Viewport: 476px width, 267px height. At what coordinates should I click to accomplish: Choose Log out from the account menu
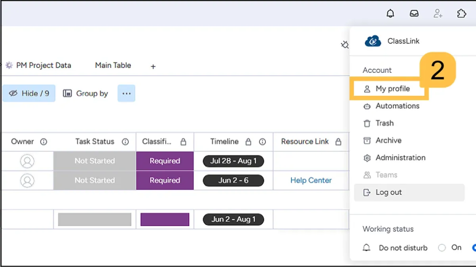pyautogui.click(x=409, y=192)
